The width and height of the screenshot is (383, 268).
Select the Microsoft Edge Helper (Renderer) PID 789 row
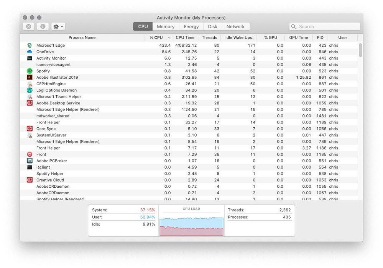(x=189, y=141)
